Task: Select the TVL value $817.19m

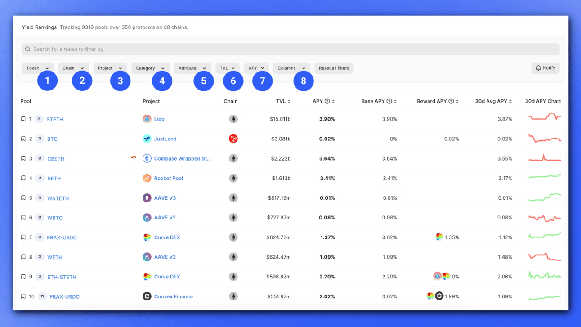Action: click(x=278, y=198)
